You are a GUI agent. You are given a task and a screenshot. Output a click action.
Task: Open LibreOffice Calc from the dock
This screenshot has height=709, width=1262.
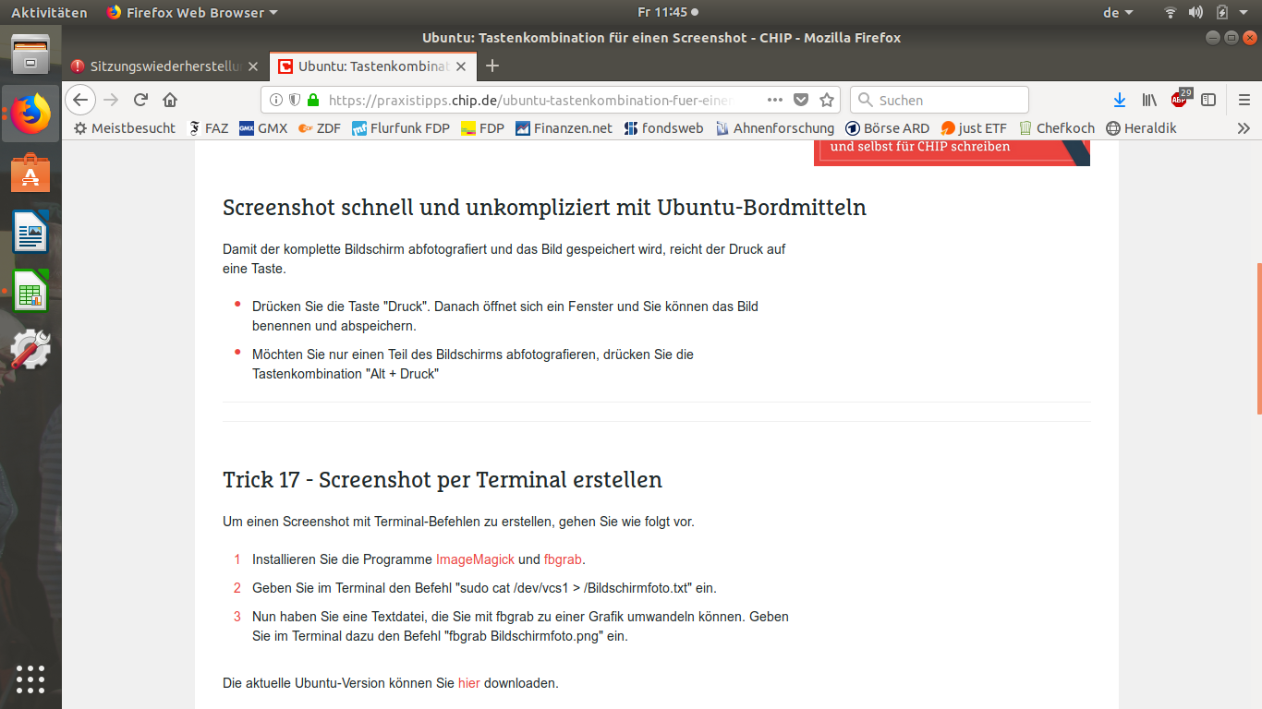pyautogui.click(x=30, y=291)
